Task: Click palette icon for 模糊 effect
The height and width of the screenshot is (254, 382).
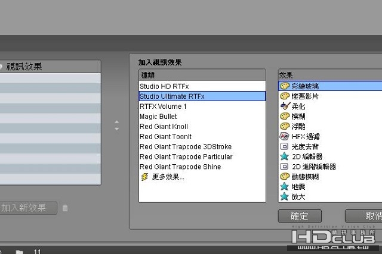Action: click(284, 117)
